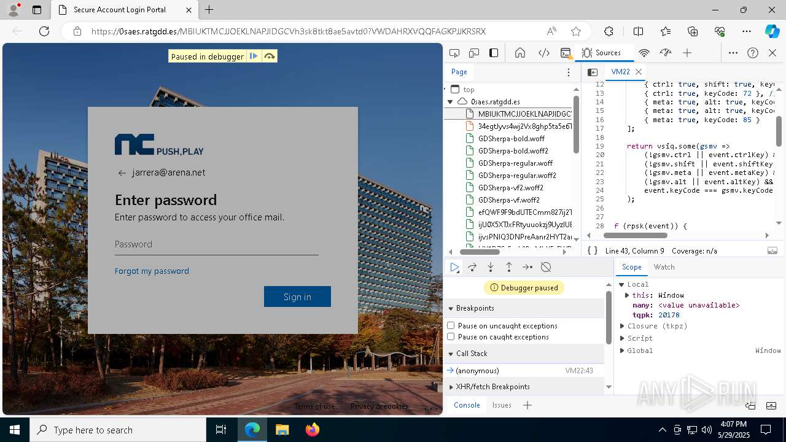Image resolution: width=786 pixels, height=442 pixels.
Task: Open the Console panel icon in toolbar
Action: point(566,53)
